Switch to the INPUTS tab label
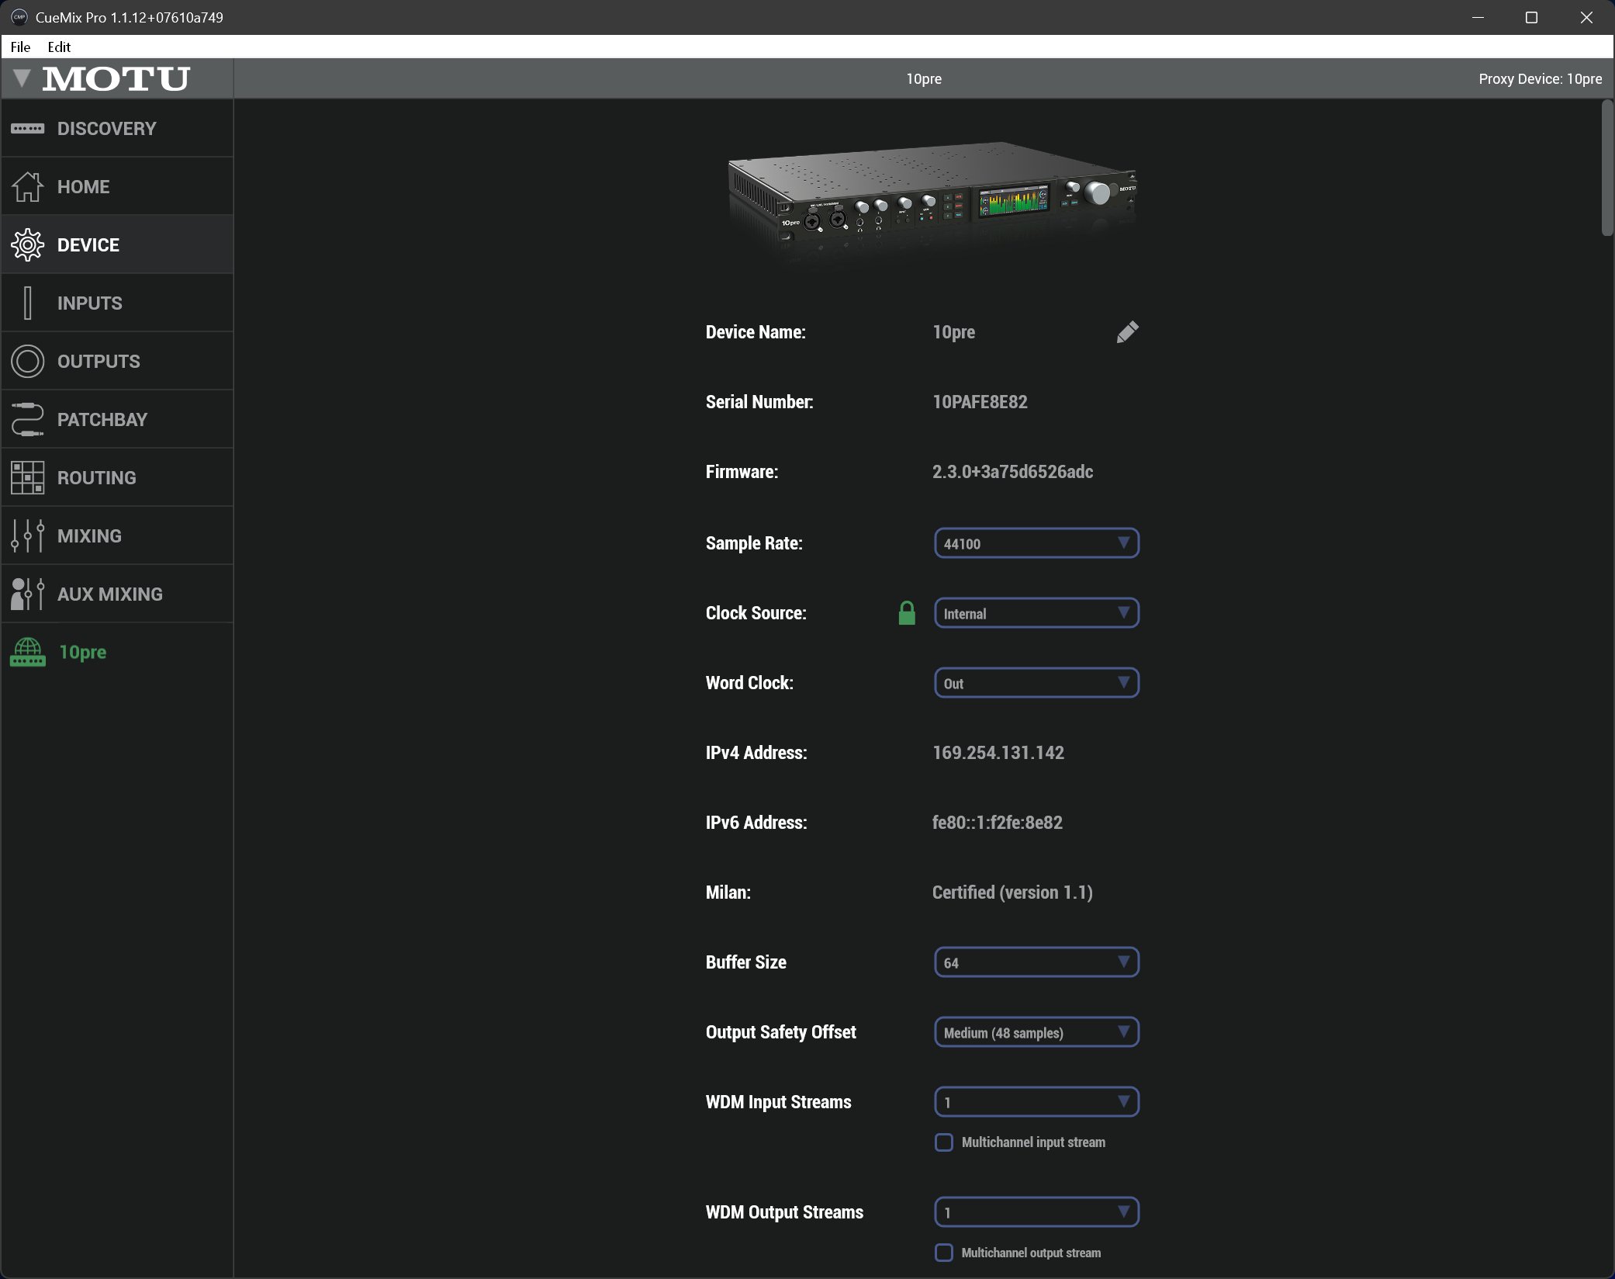This screenshot has height=1279, width=1615. pos(90,303)
